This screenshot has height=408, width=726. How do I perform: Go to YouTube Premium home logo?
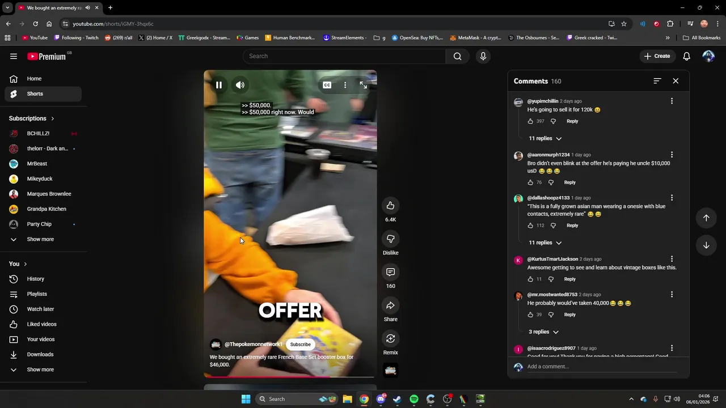click(47, 56)
